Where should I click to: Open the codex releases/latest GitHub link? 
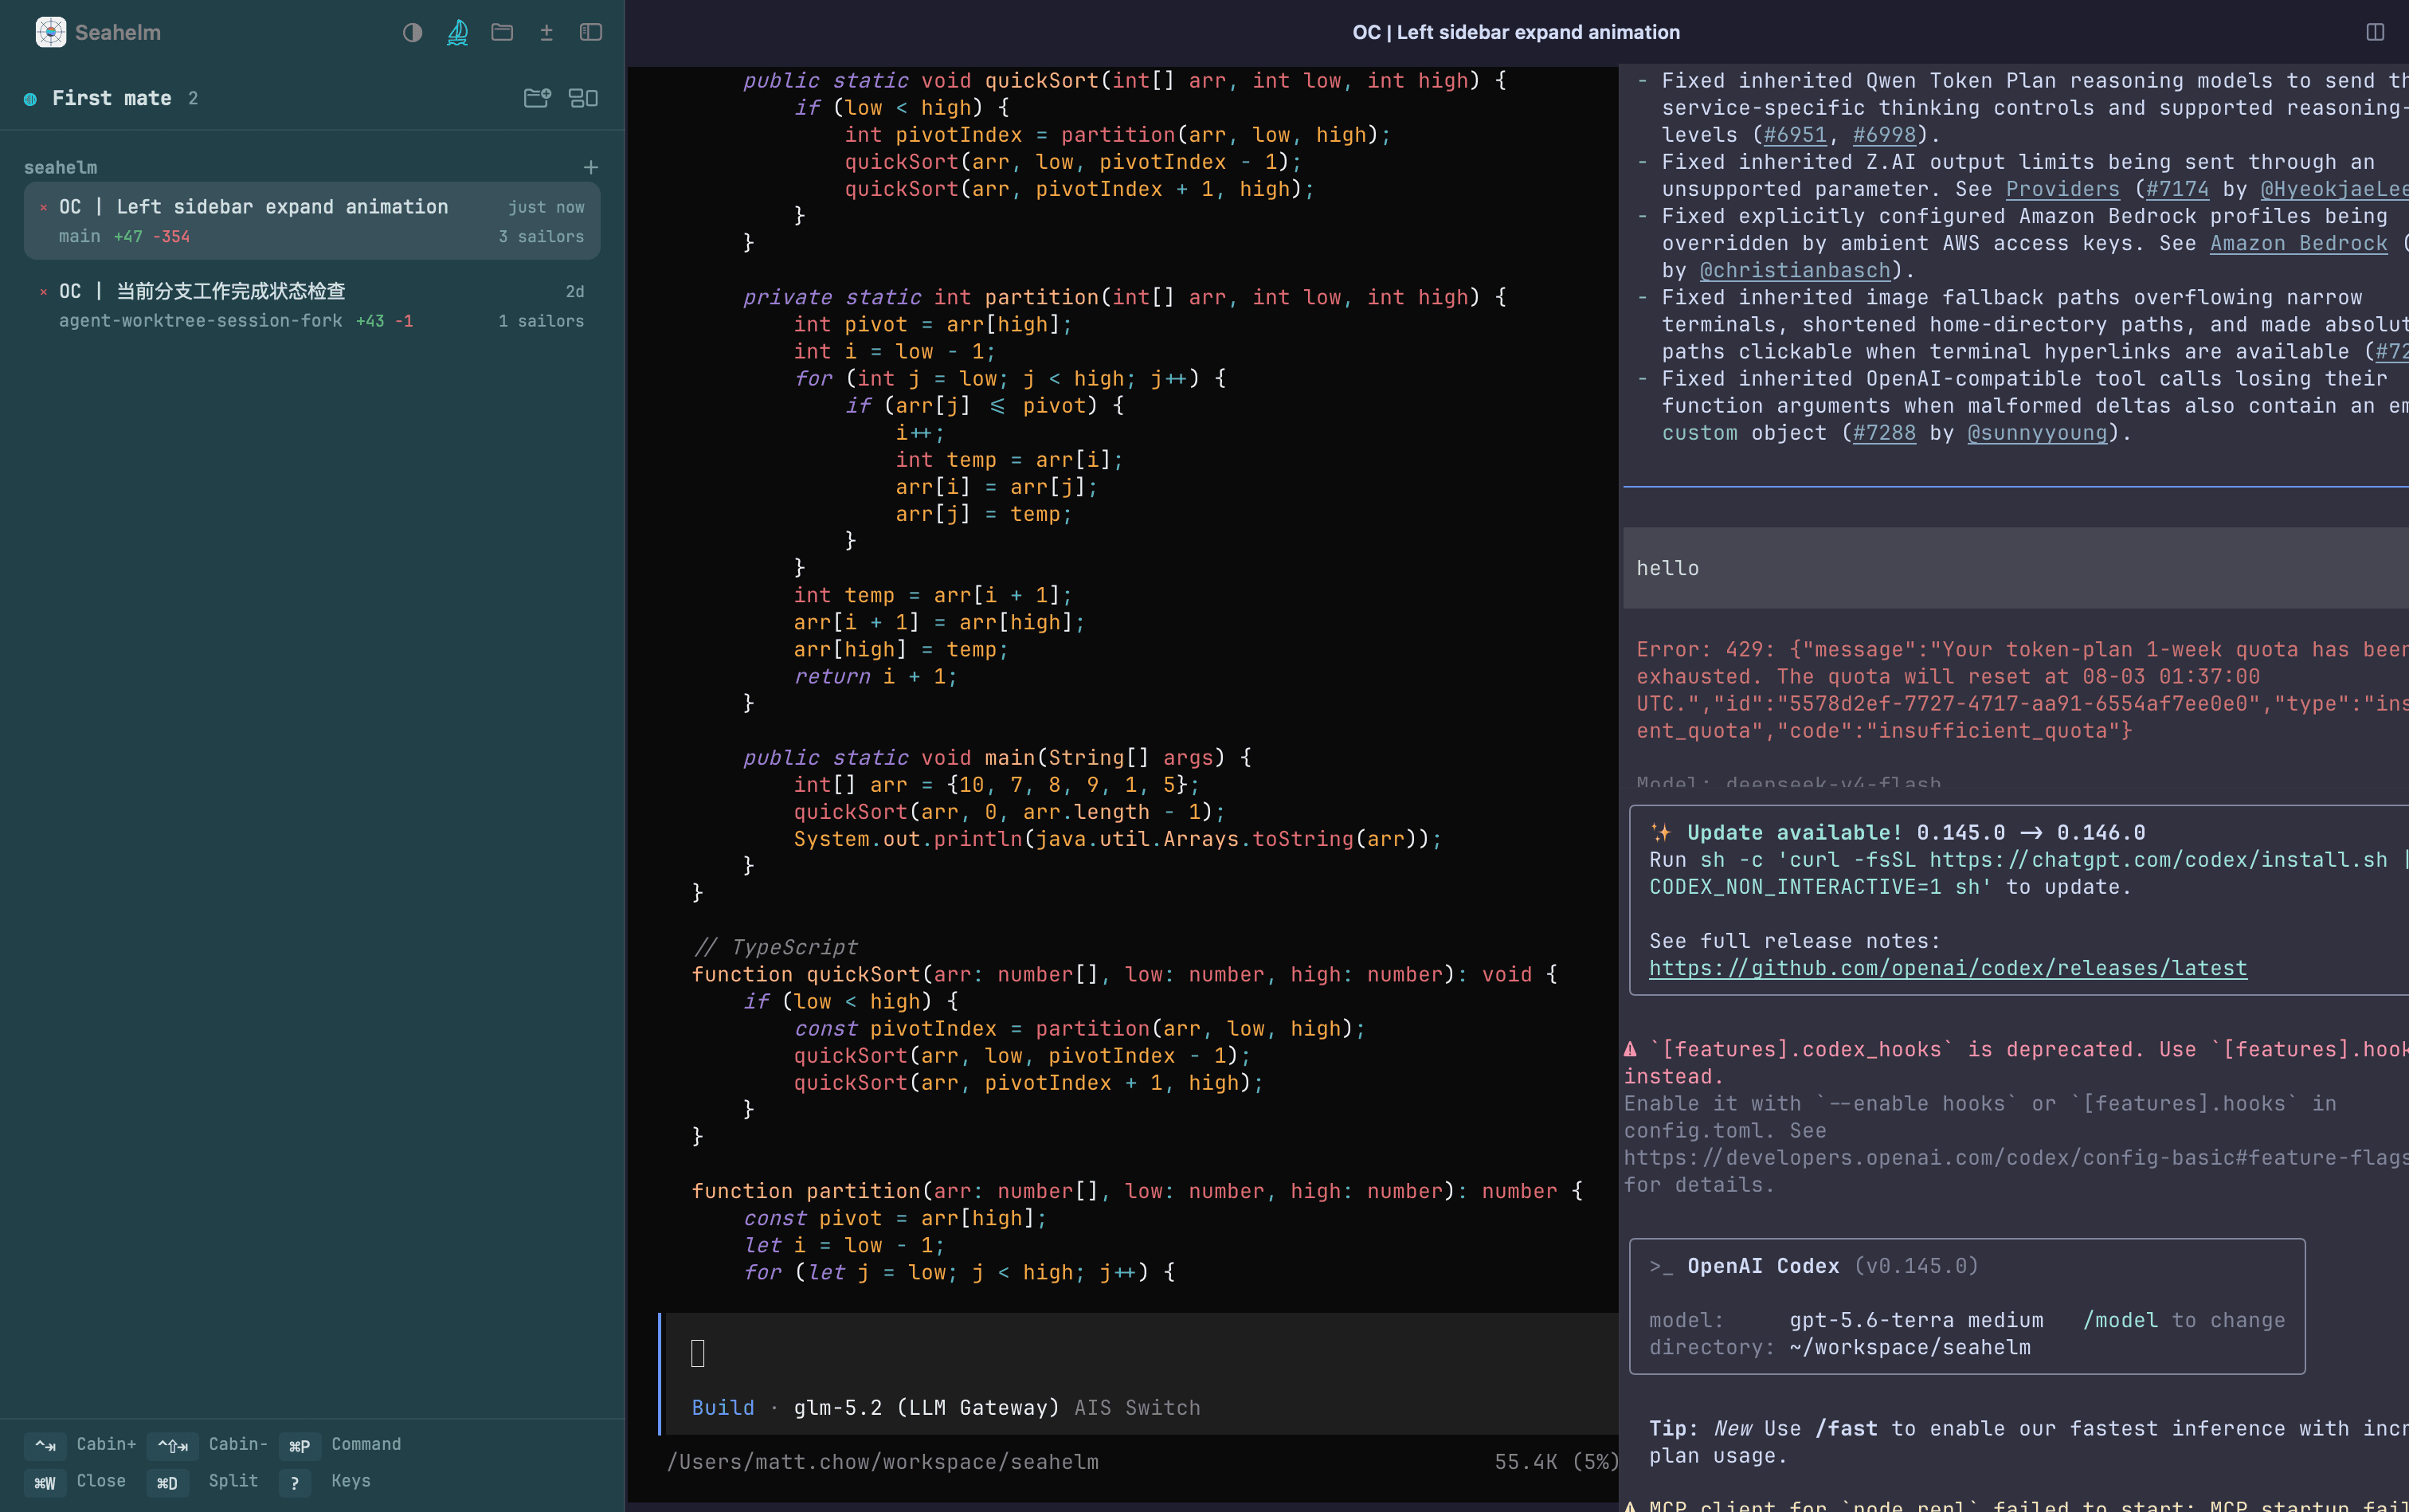point(1948,968)
